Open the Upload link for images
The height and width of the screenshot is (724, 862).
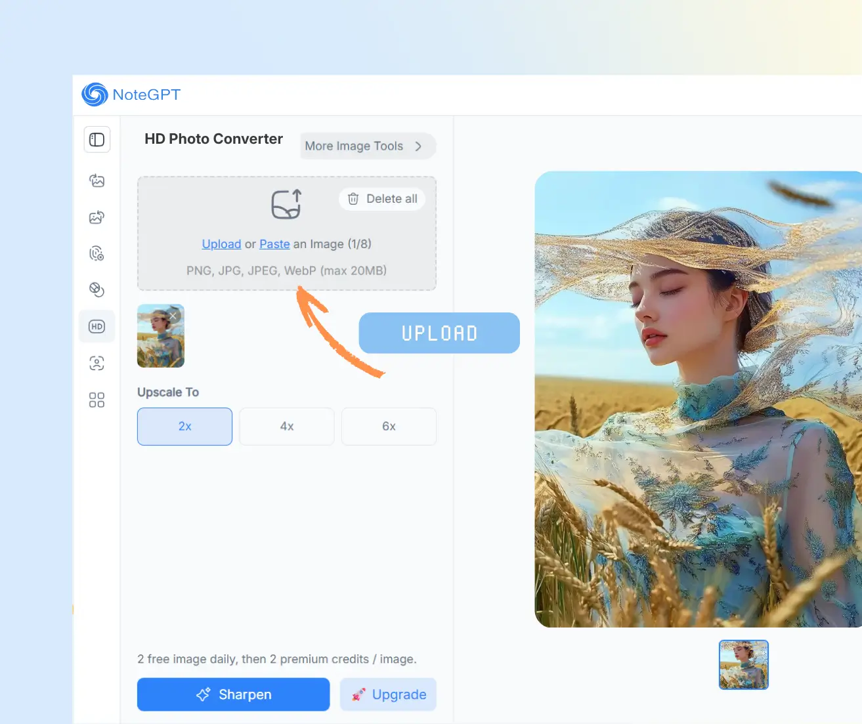[221, 244]
